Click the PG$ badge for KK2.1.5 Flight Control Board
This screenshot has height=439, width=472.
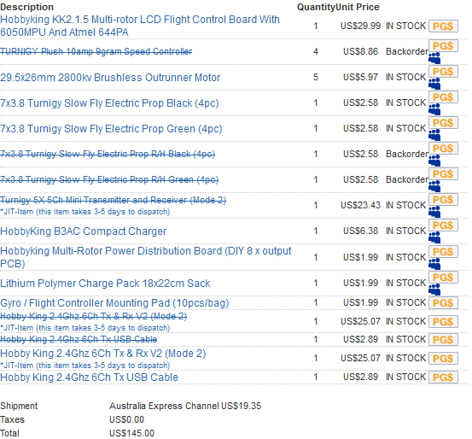tap(443, 26)
